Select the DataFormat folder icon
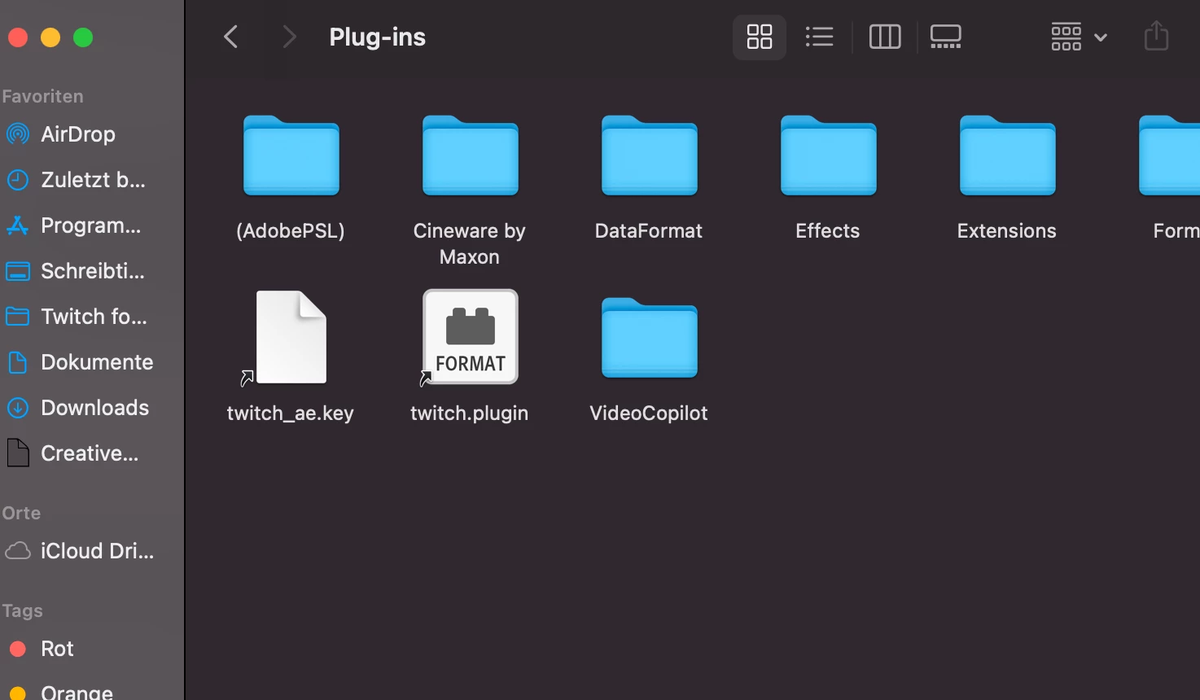Viewport: 1200px width, 700px height. coord(650,155)
